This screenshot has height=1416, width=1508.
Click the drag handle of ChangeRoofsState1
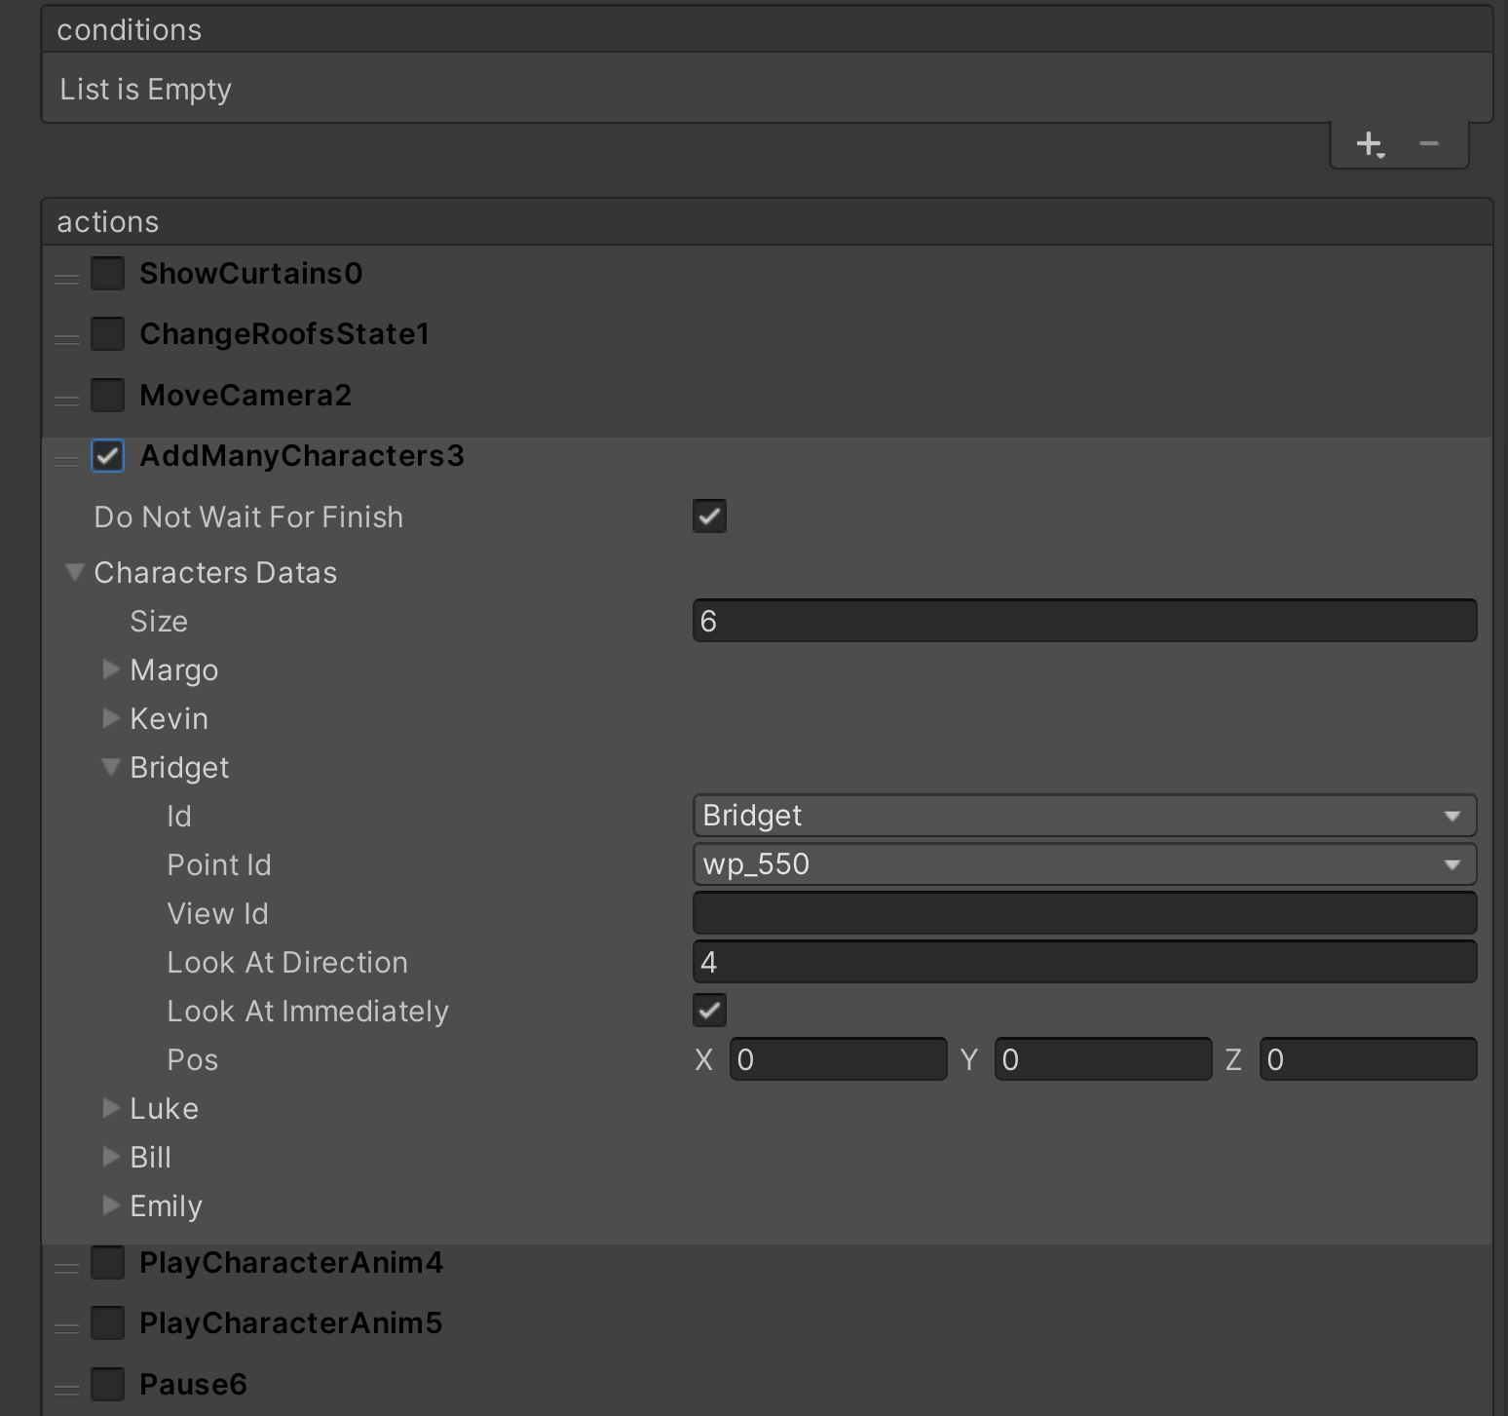point(66,339)
